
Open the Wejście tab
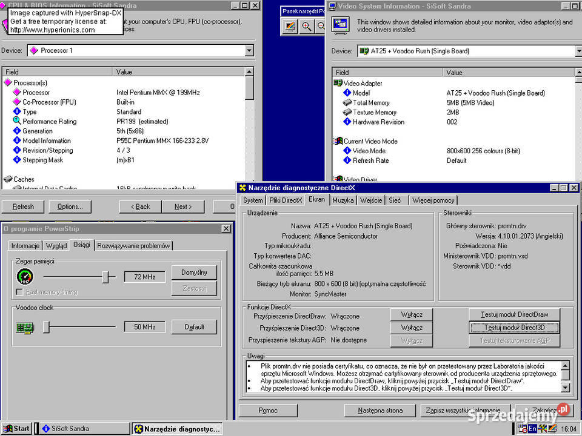click(x=371, y=200)
